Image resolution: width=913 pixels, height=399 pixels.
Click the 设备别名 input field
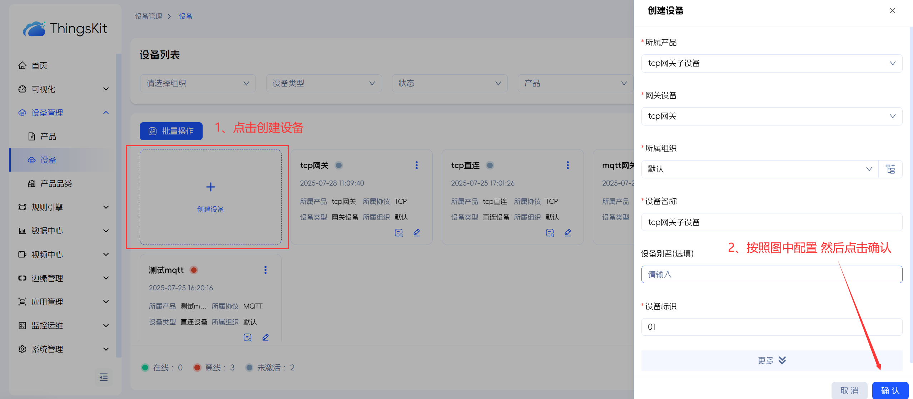coord(771,274)
